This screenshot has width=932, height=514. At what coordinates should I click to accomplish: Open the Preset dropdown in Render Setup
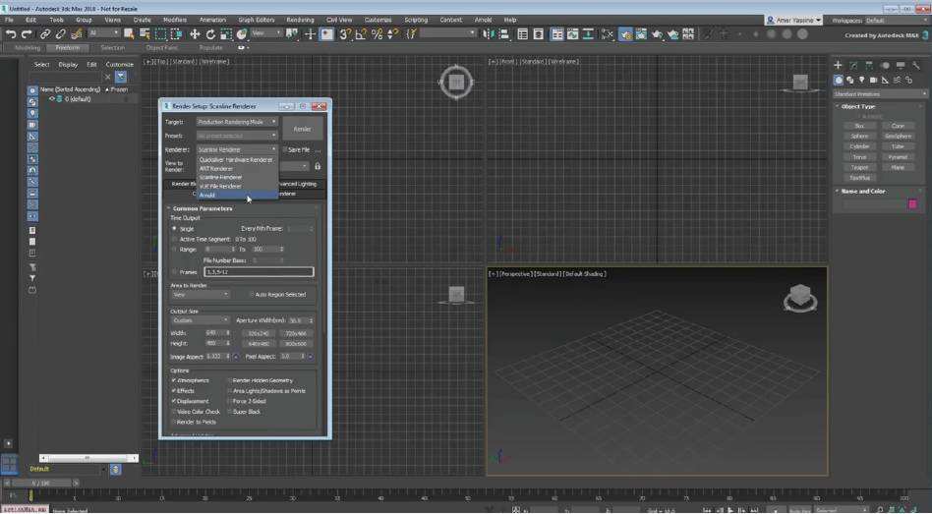point(237,136)
